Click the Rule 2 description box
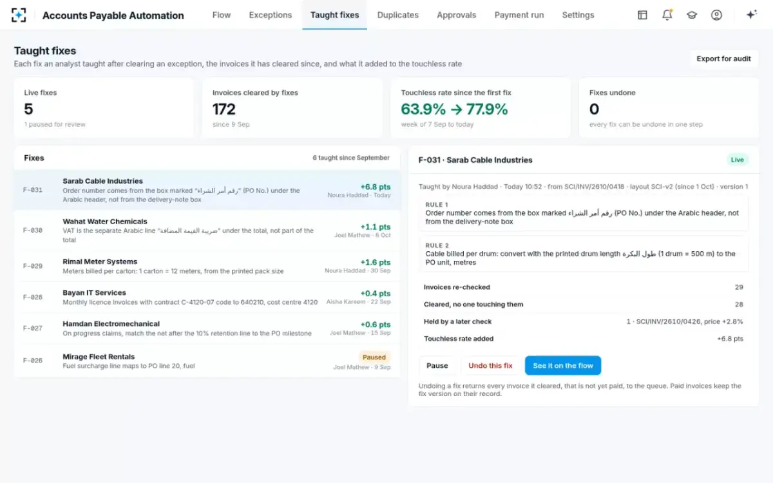 click(x=584, y=254)
